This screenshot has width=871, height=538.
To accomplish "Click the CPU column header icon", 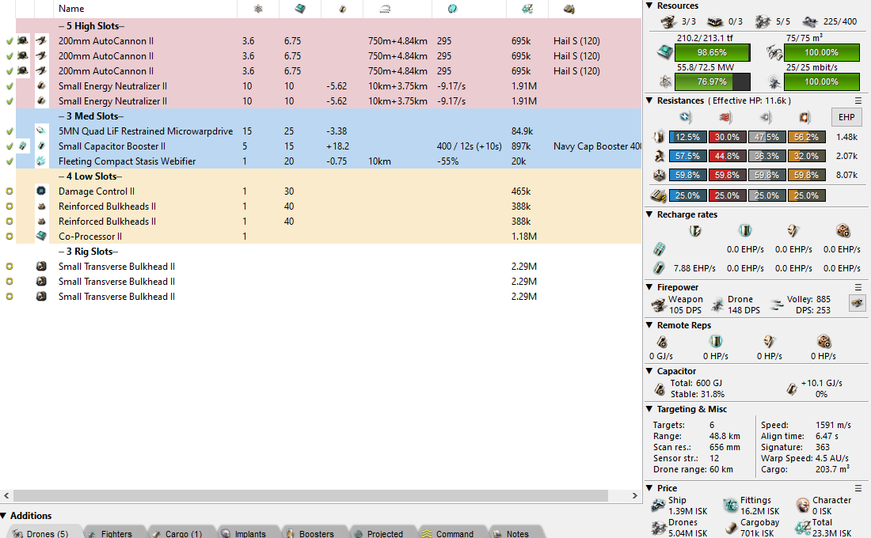I will coord(300,9).
